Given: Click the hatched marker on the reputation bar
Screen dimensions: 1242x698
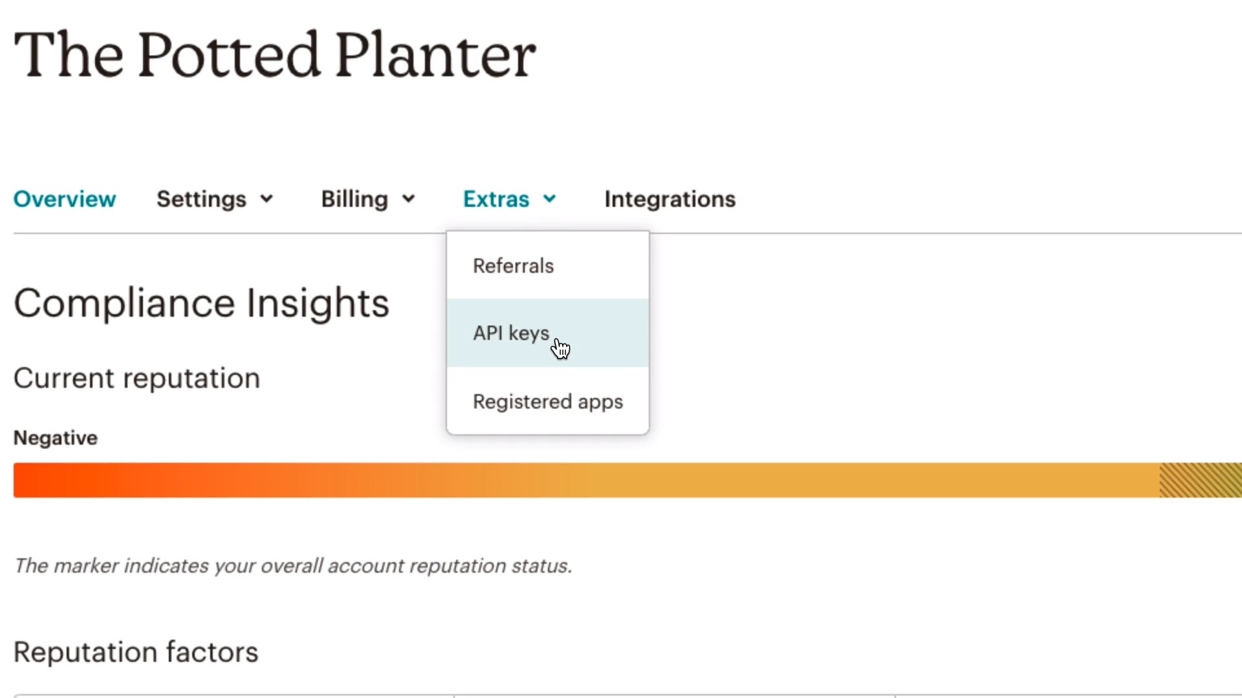Looking at the screenshot, I should (x=1200, y=480).
